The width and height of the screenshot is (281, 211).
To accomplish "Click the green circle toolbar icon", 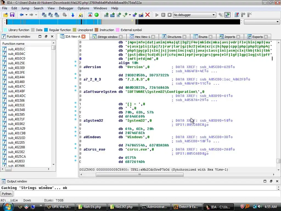I will click(96, 15).
